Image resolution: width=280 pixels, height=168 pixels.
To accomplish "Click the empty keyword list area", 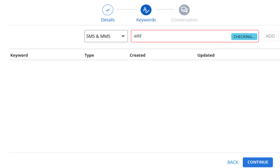I will tap(140, 105).
